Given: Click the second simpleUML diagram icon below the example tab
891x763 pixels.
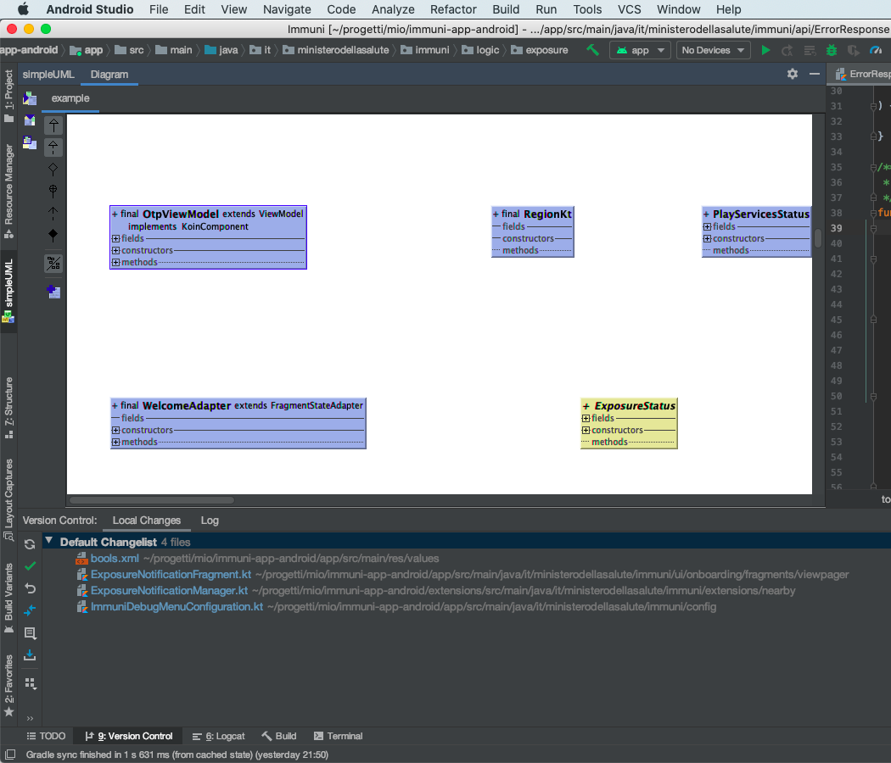Looking at the screenshot, I should click(x=30, y=120).
